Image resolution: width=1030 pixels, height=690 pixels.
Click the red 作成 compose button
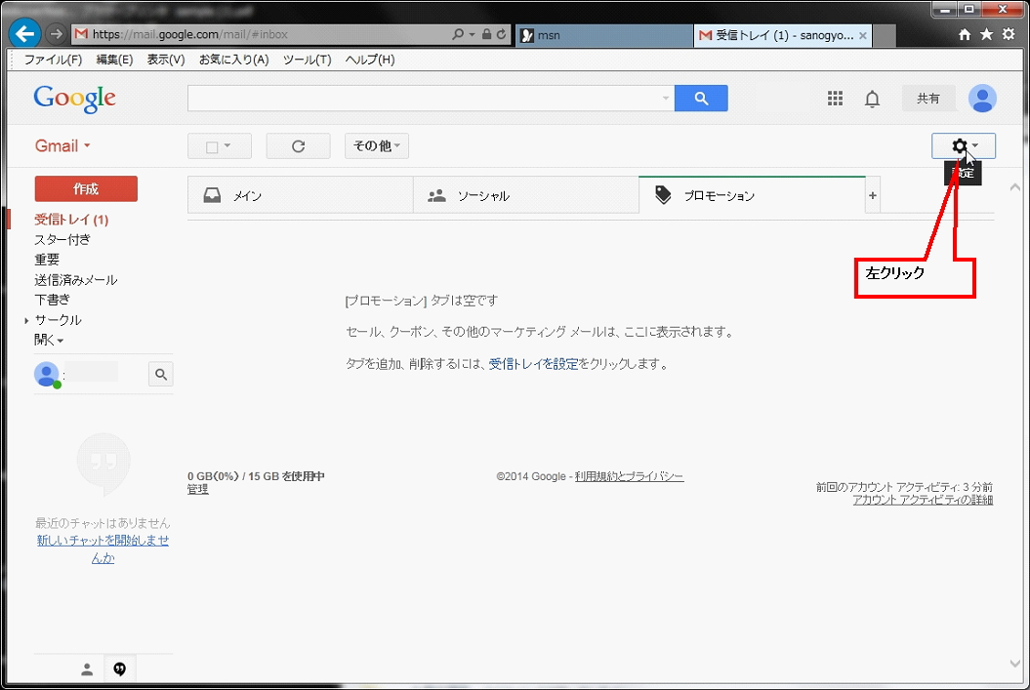[x=85, y=188]
